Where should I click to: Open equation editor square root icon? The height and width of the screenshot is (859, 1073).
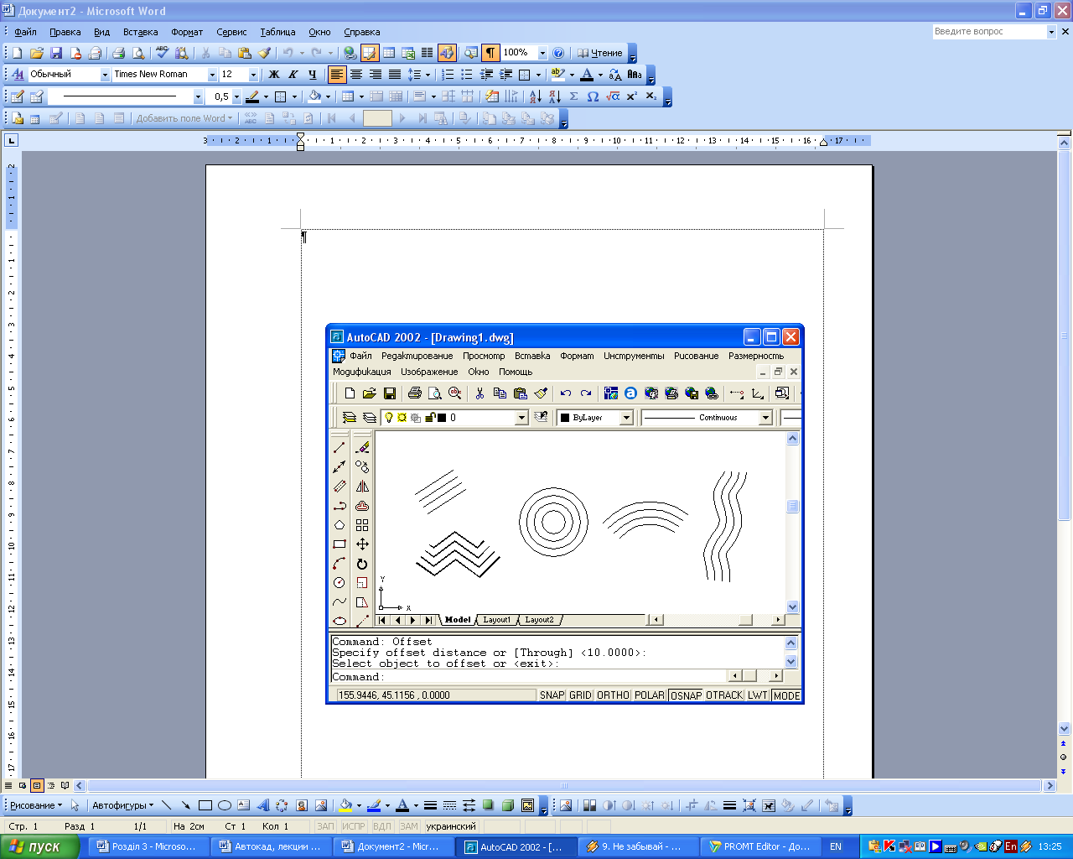[x=613, y=96]
